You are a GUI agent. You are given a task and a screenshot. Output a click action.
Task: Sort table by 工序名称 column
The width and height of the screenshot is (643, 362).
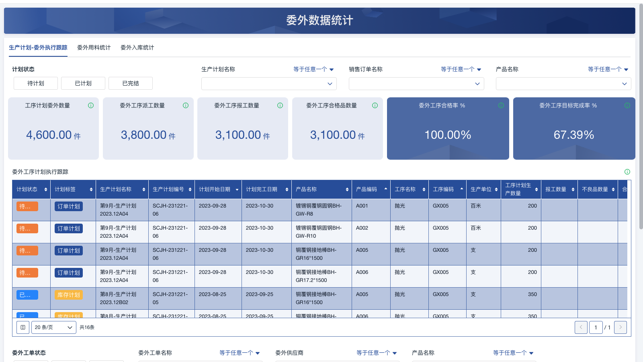click(424, 189)
